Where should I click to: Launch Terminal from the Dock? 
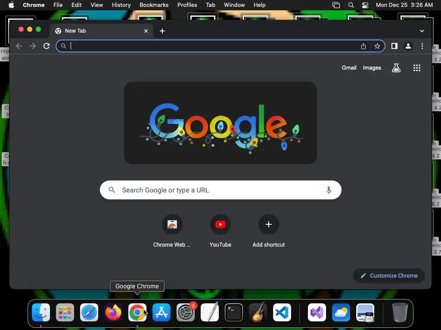tap(234, 312)
